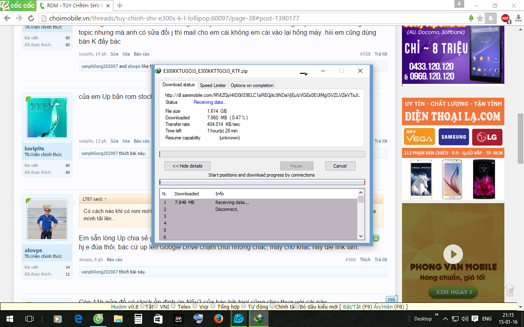Cancel the download in IDM dialog

click(340, 166)
